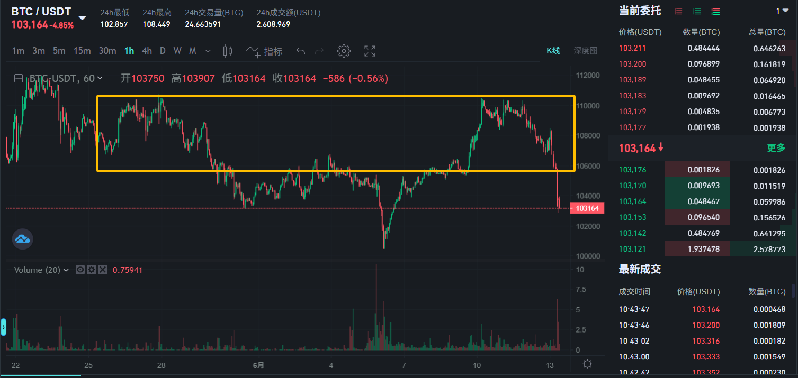The height and width of the screenshot is (378, 798).
Task: Select the 4h timeframe
Action: click(x=147, y=51)
